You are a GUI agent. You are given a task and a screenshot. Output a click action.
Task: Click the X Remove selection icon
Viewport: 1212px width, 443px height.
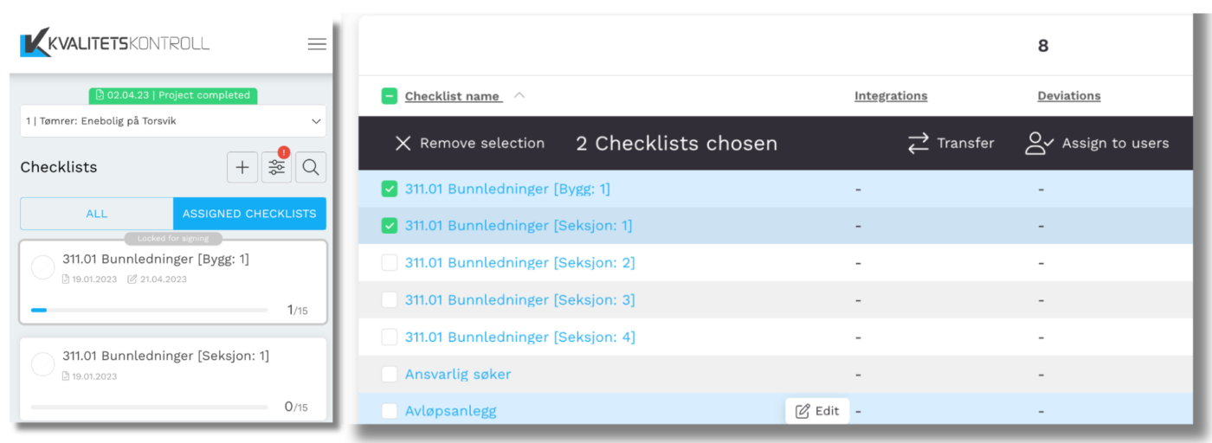tap(403, 144)
